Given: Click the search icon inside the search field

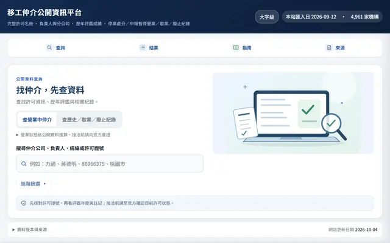Looking at the screenshot, I should 24,163.
